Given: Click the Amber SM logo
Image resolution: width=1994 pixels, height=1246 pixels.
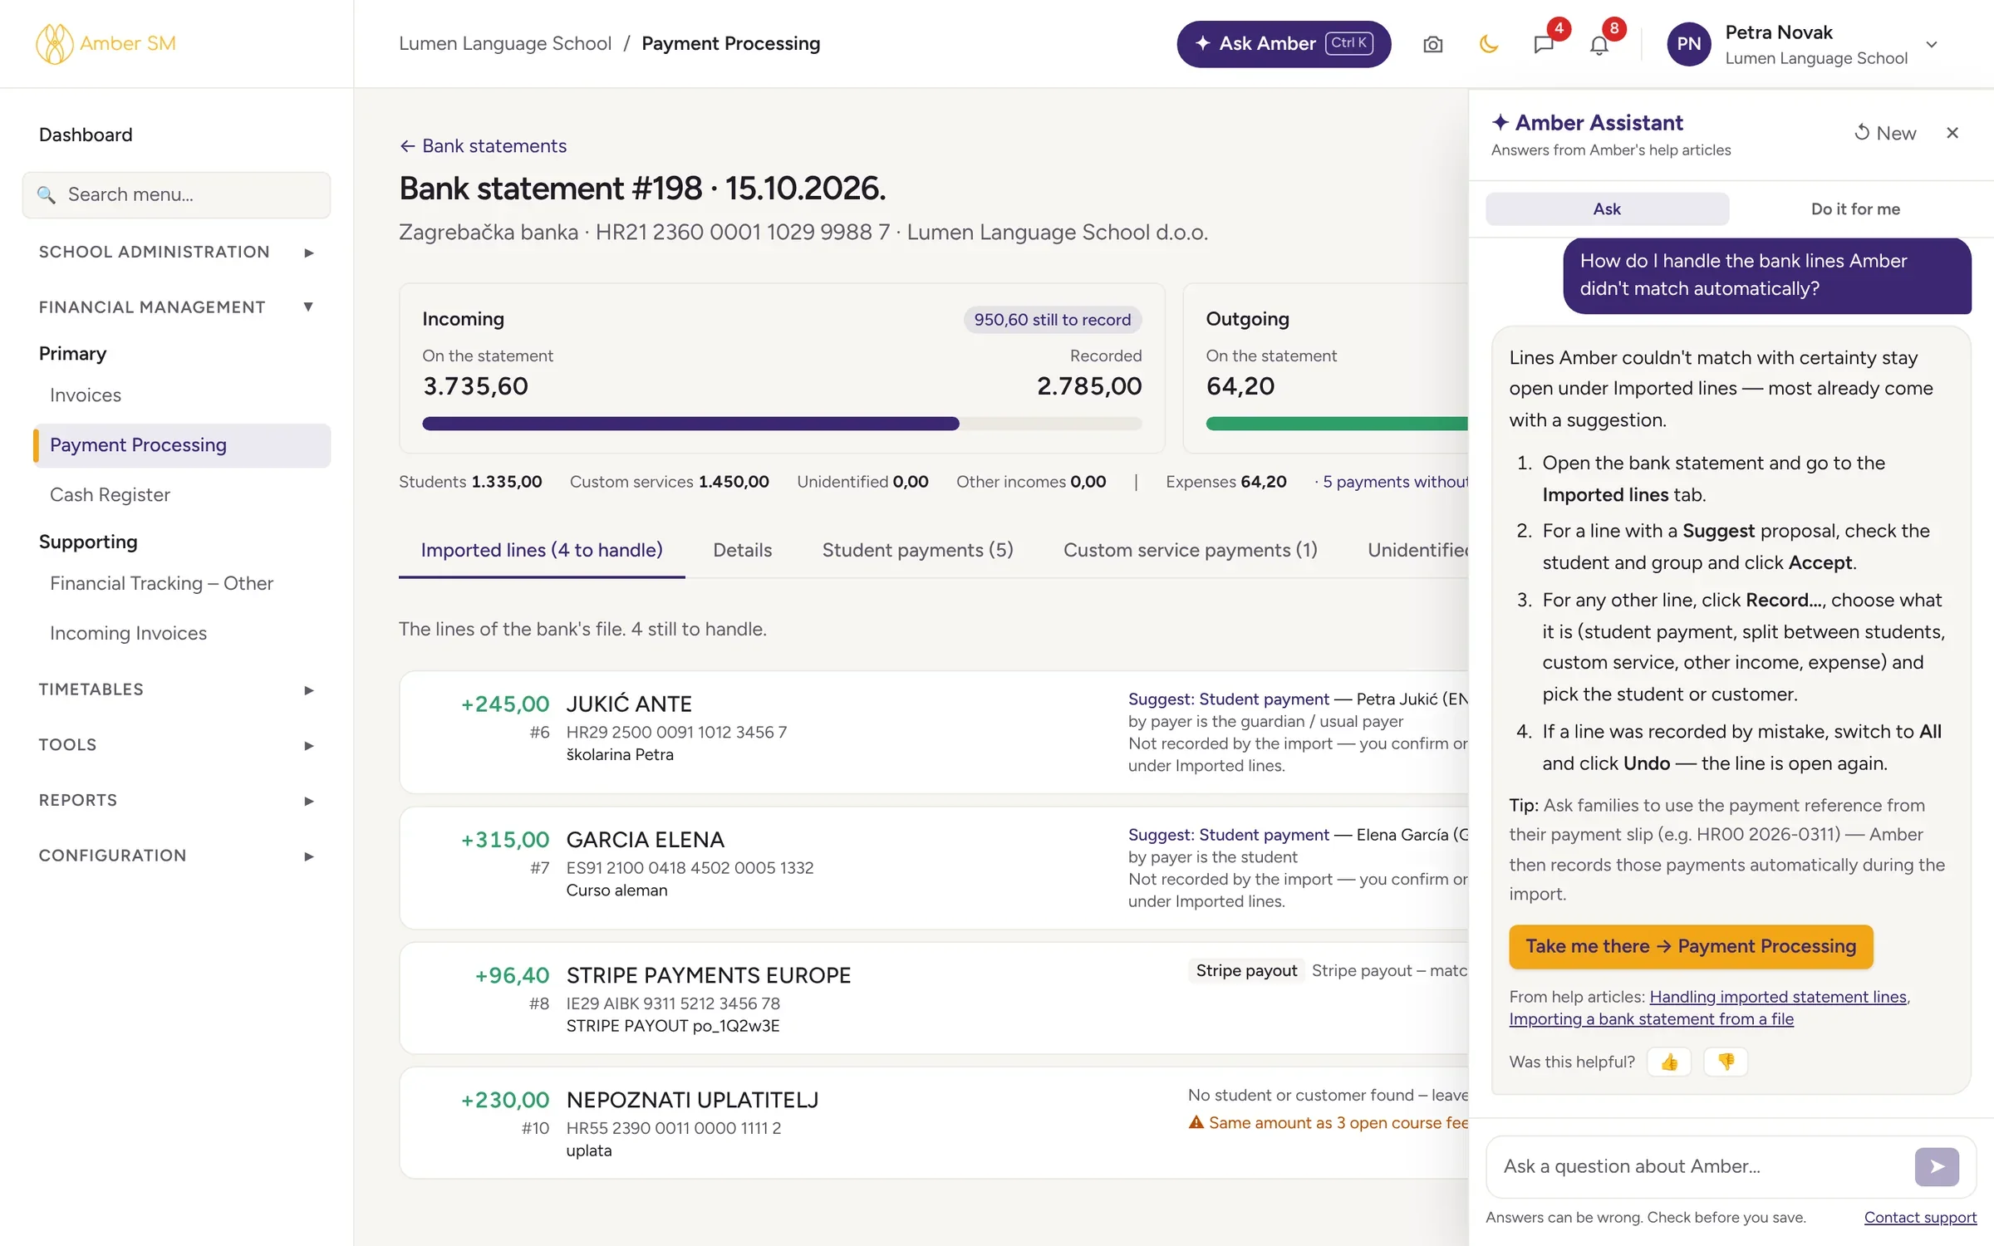Looking at the screenshot, I should point(106,43).
